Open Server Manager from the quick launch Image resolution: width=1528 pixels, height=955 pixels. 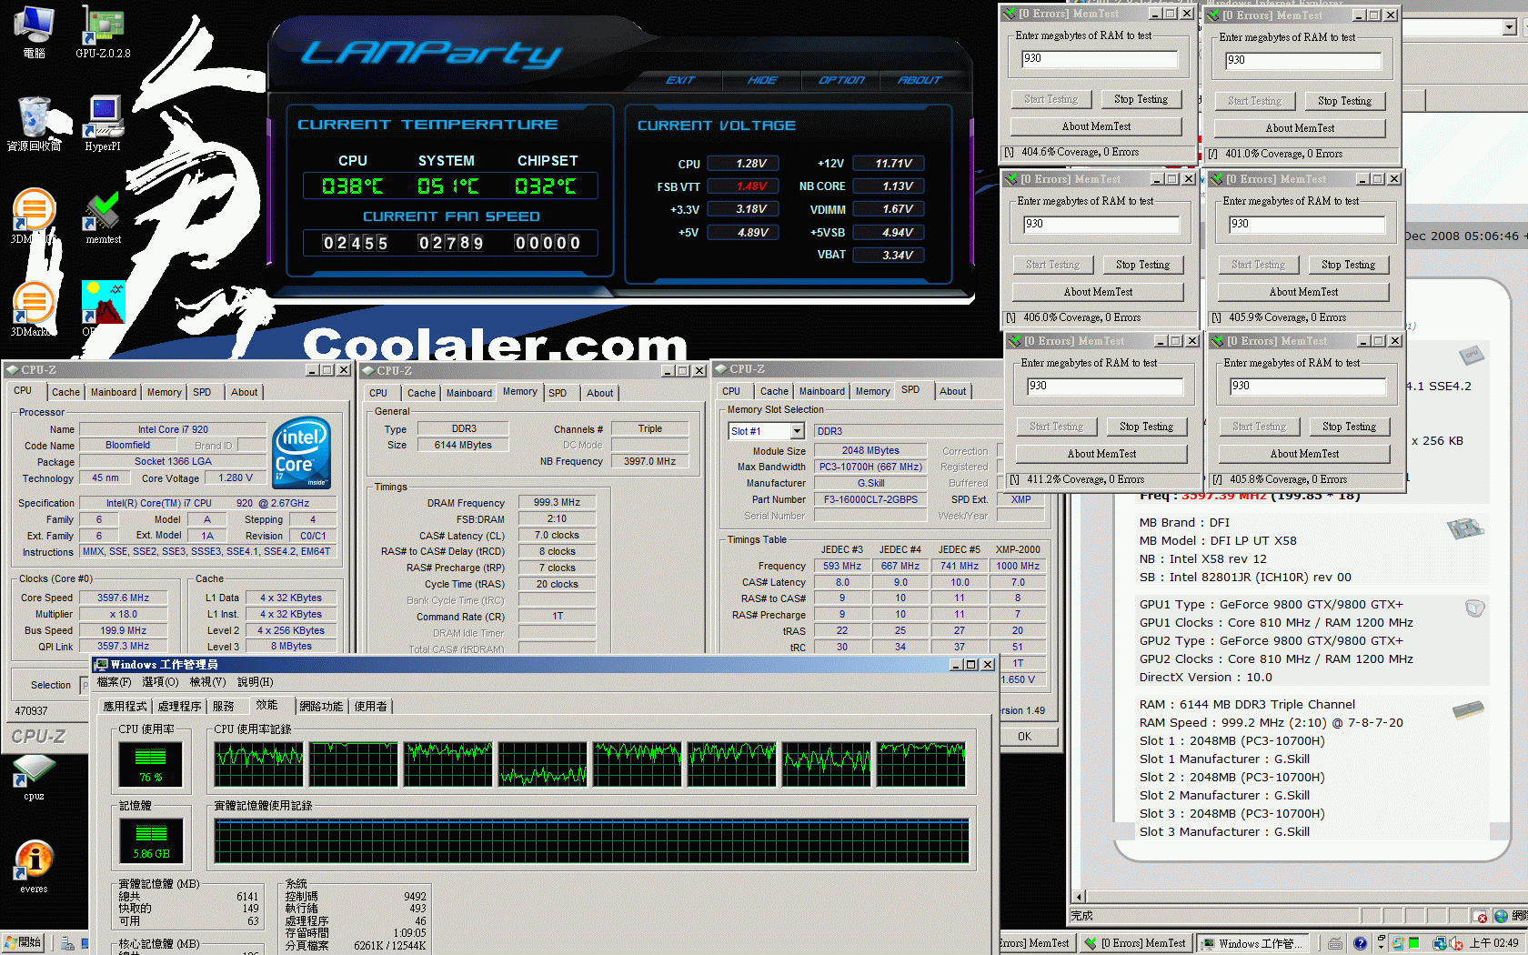pyautogui.click(x=67, y=943)
